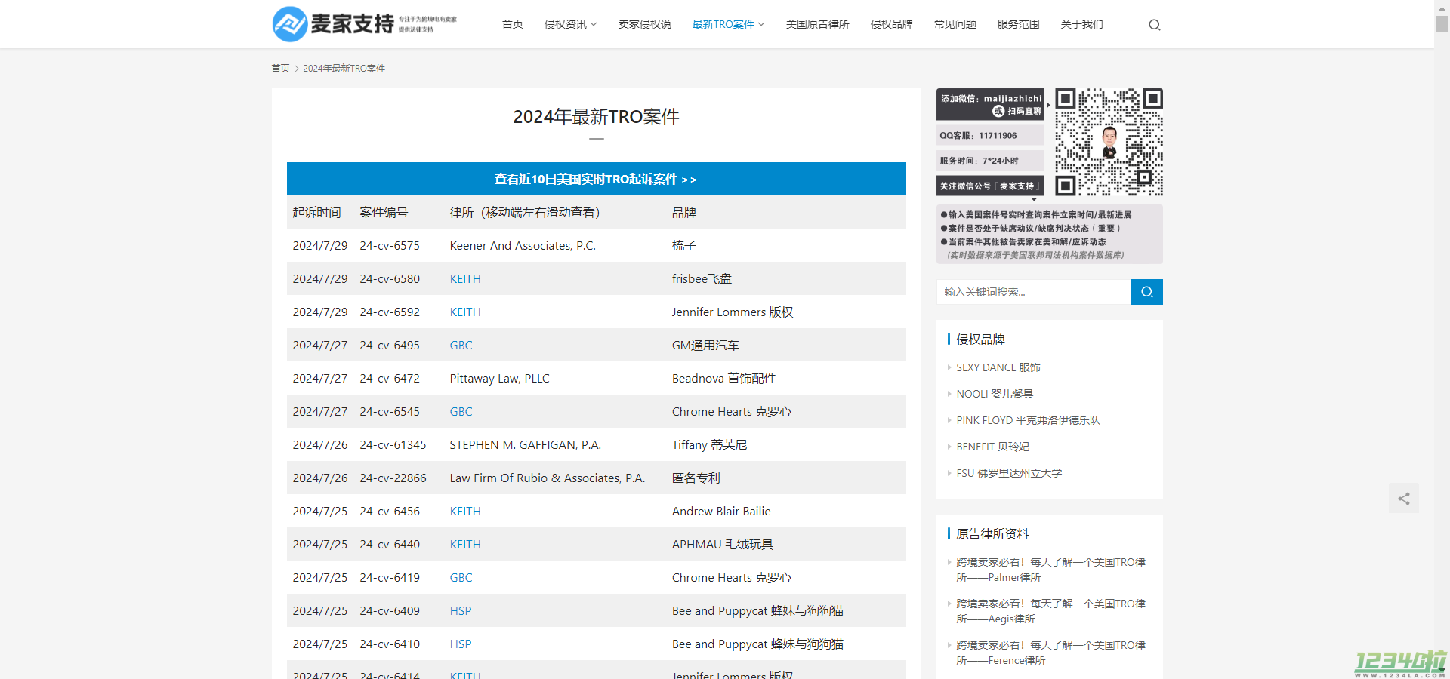Select the Beadnova 首饰配件 cell
This screenshot has height=679, width=1450.
click(x=724, y=378)
